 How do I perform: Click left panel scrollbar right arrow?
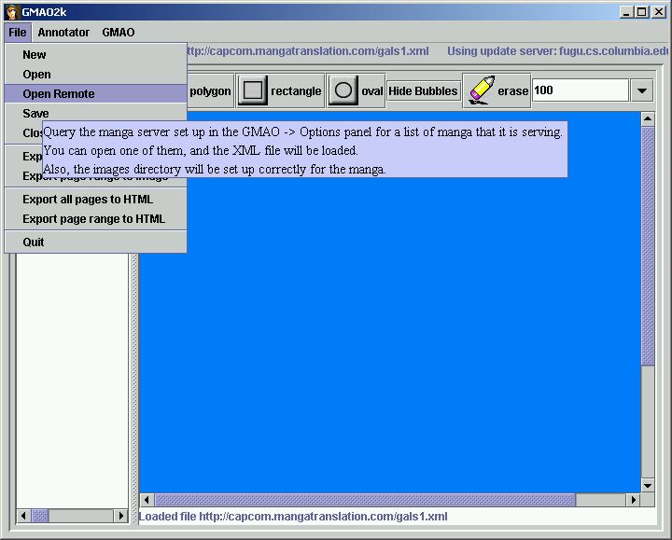(x=120, y=516)
